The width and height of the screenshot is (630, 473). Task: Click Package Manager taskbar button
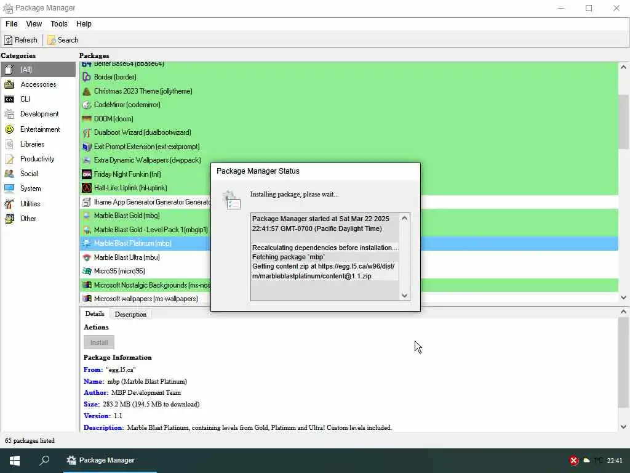tap(110, 461)
